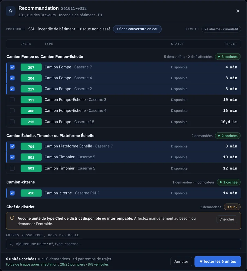
Task: Uncheck unit 204 from Caserne 4
Action: pyautogui.click(x=12, y=78)
